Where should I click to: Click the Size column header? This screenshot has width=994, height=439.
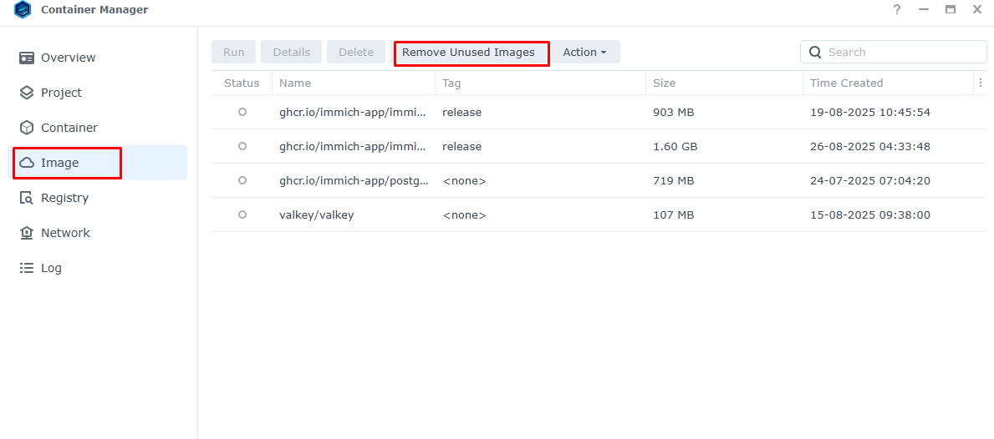point(665,83)
